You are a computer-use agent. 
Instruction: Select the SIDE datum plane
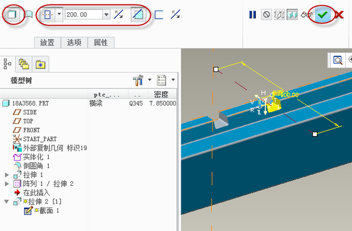[x=30, y=112]
